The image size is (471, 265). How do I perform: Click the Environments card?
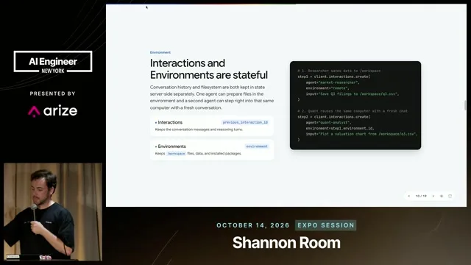(212, 149)
